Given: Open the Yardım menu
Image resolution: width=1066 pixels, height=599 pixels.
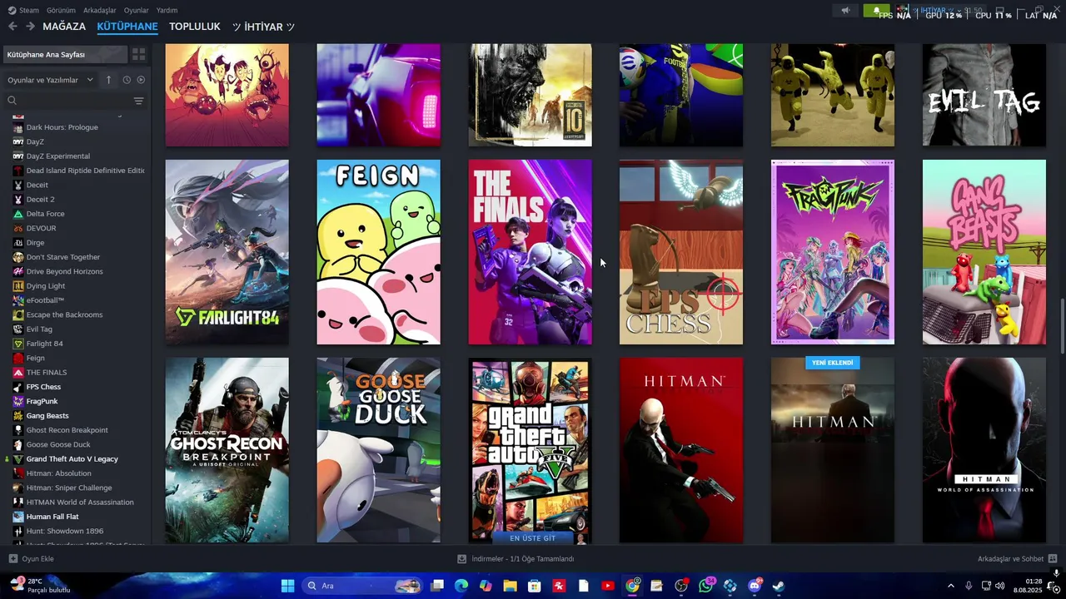Looking at the screenshot, I should (x=167, y=10).
